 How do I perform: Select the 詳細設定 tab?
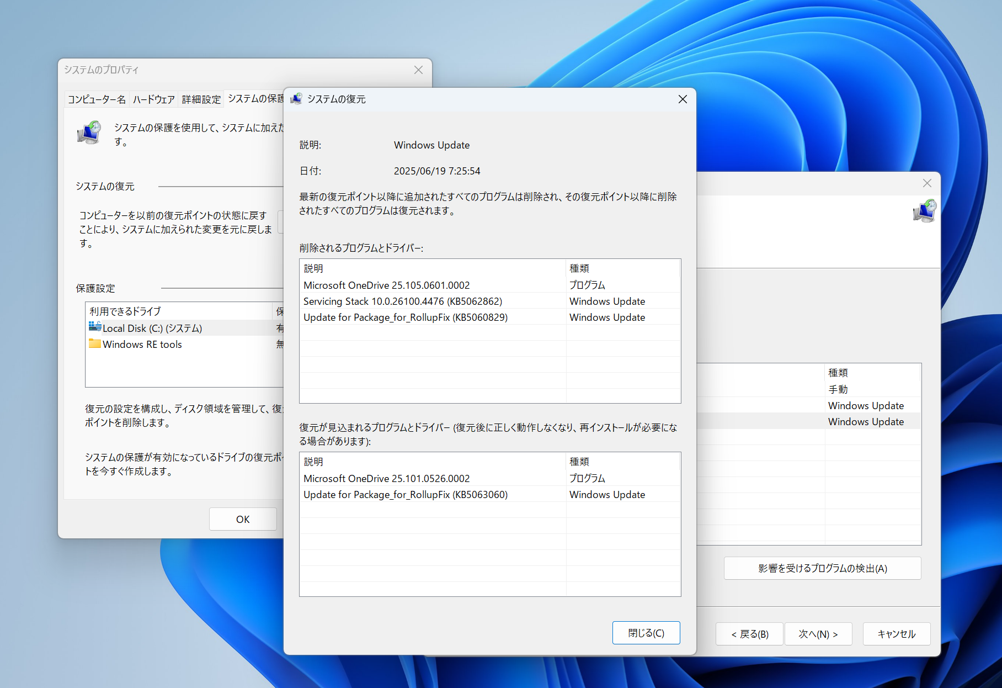pyautogui.click(x=201, y=98)
